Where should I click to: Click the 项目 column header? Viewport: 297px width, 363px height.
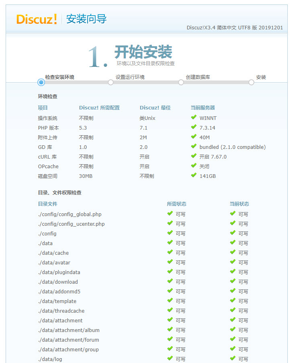(43, 107)
